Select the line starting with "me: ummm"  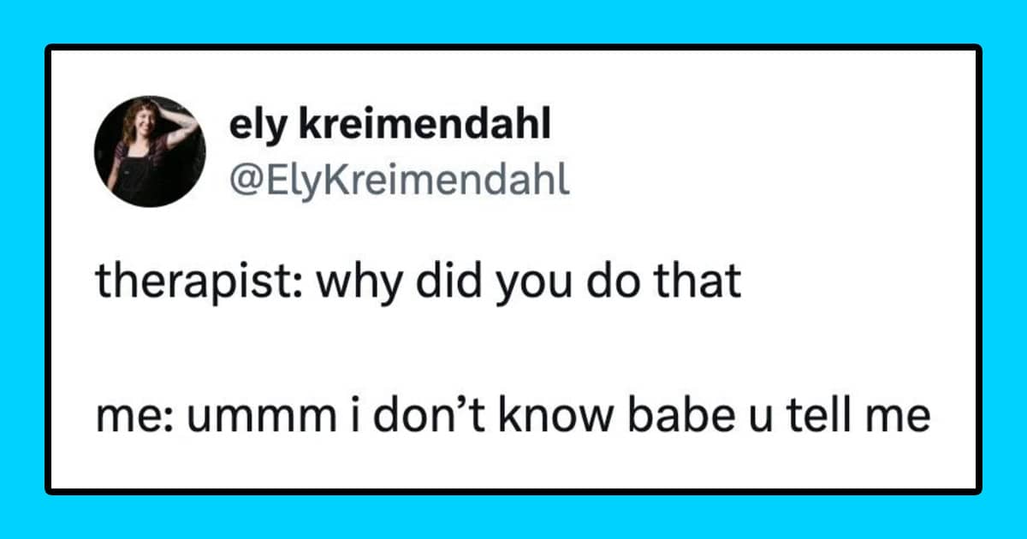pos(512,418)
